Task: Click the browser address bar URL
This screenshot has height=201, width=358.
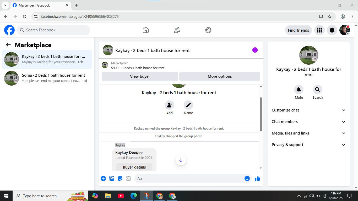Action: pos(80,16)
